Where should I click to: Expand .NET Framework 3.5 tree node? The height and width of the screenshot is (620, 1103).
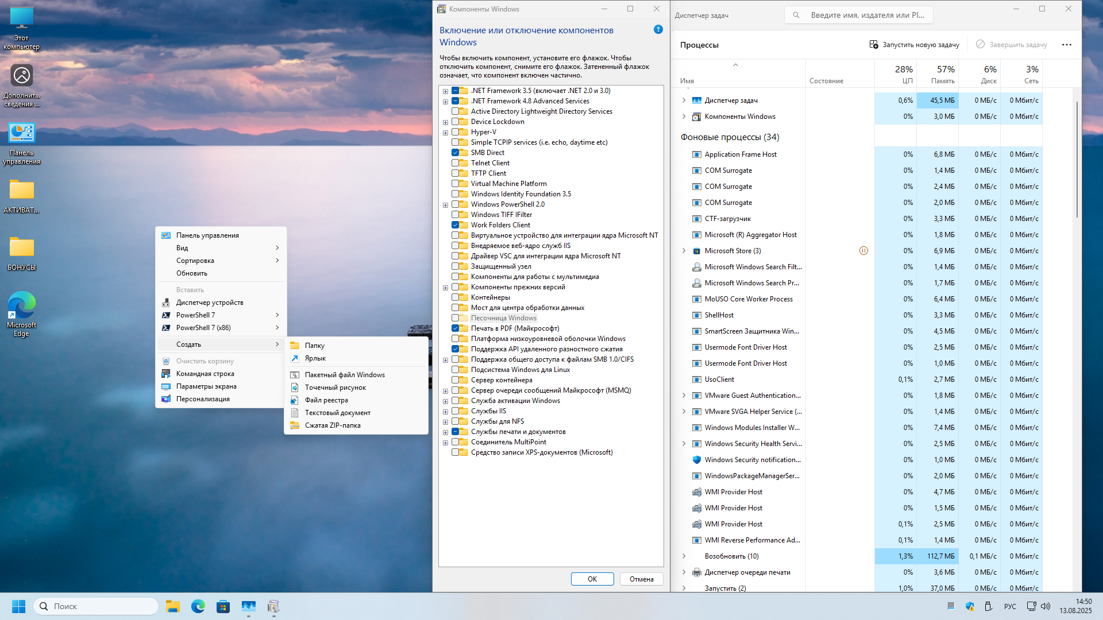pos(445,91)
